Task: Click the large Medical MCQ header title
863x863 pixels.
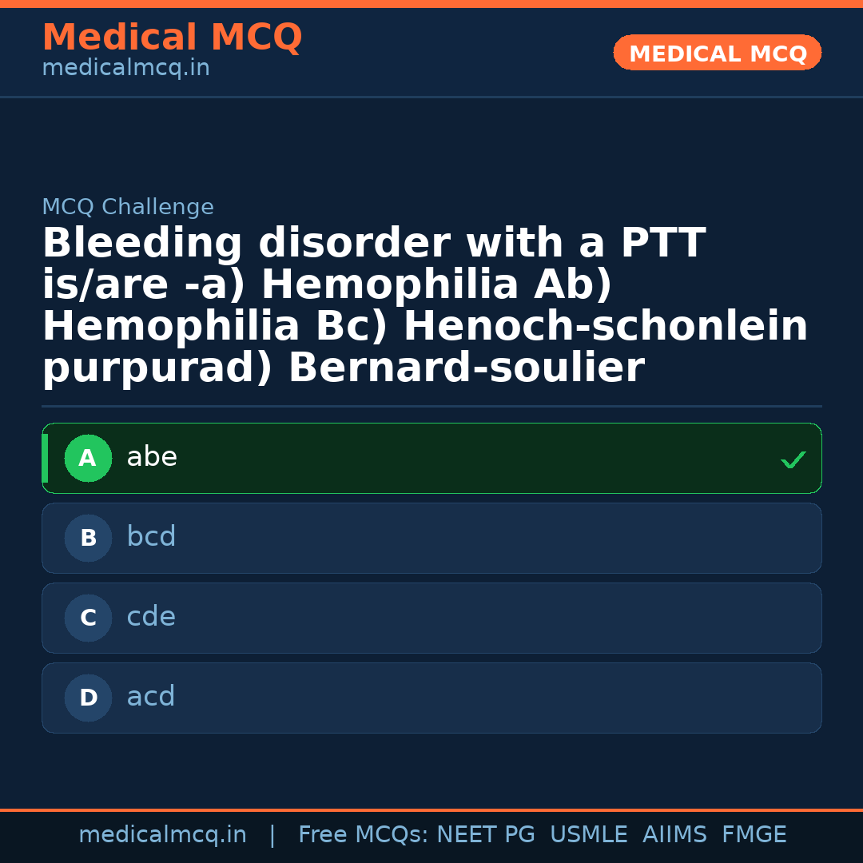Action: pyautogui.click(x=172, y=38)
